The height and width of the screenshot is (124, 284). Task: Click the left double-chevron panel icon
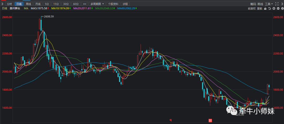(2, 4)
